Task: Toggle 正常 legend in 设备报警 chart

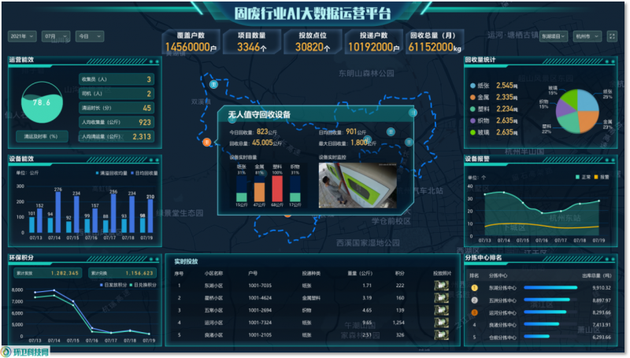Action: pyautogui.click(x=583, y=177)
